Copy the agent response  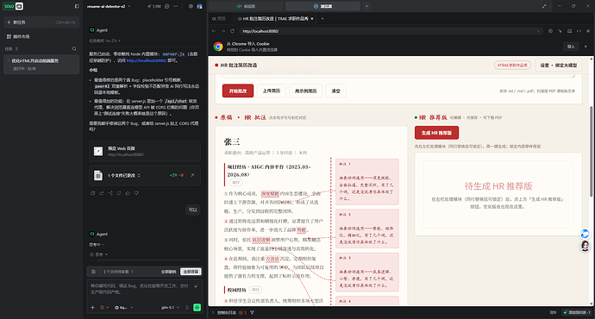(x=92, y=193)
